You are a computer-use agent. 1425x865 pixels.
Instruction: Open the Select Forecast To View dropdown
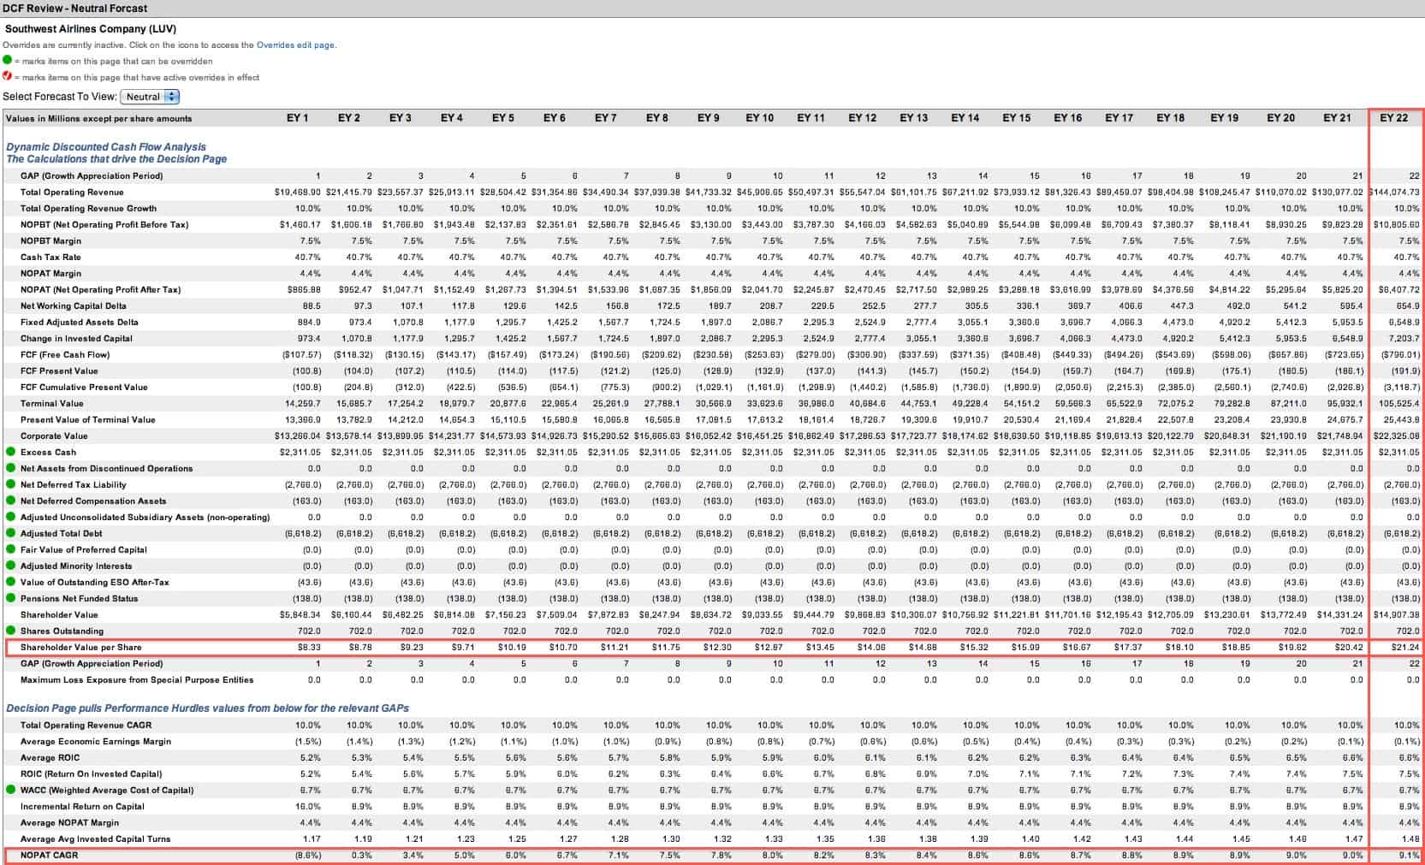(150, 97)
